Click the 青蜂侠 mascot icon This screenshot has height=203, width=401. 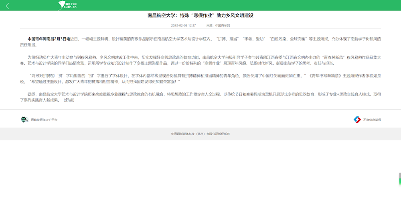pyautogui.click(x=25, y=120)
